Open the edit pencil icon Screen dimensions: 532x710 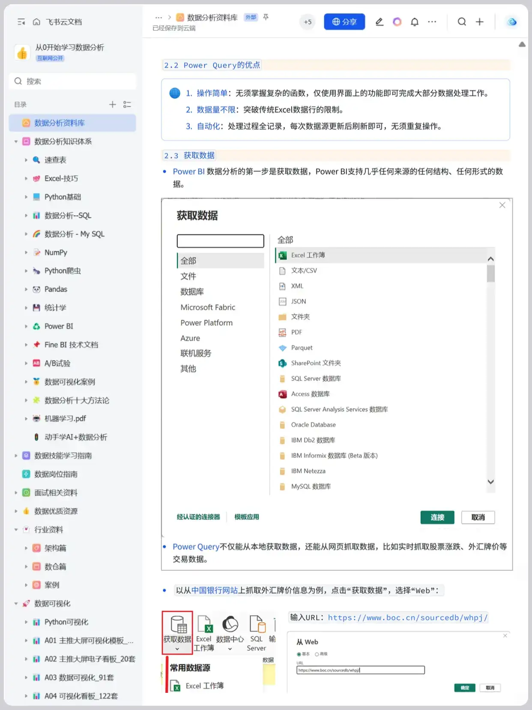(380, 22)
